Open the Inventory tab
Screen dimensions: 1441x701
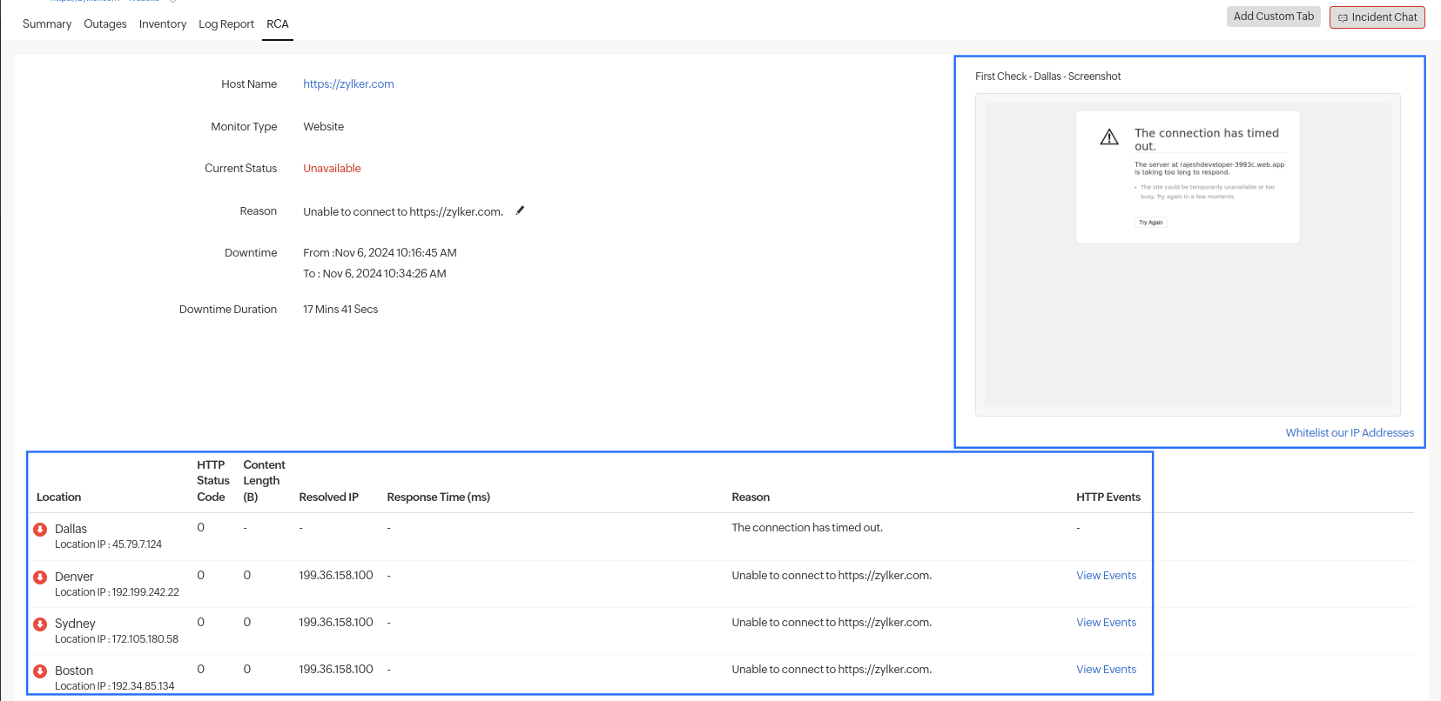163,23
